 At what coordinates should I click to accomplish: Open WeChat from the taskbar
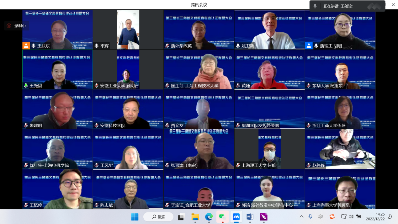point(222,217)
